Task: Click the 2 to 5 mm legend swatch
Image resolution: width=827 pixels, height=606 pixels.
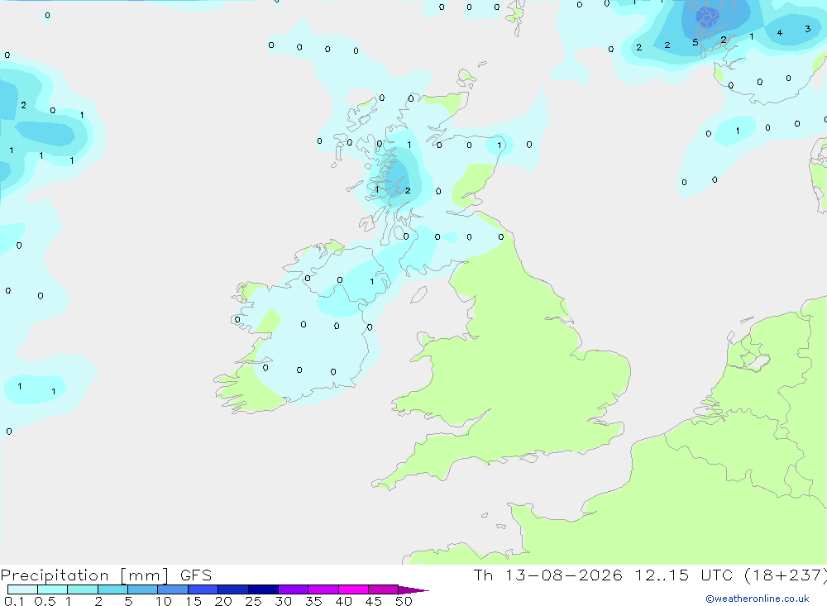Action: coord(112,589)
